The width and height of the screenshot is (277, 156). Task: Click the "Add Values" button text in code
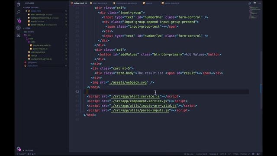195,55
